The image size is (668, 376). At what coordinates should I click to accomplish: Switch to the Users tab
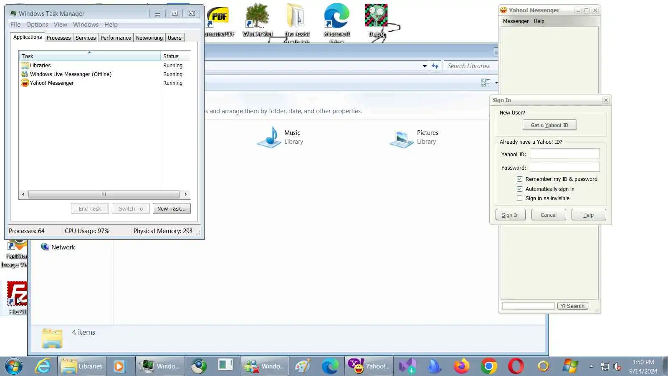pos(175,38)
